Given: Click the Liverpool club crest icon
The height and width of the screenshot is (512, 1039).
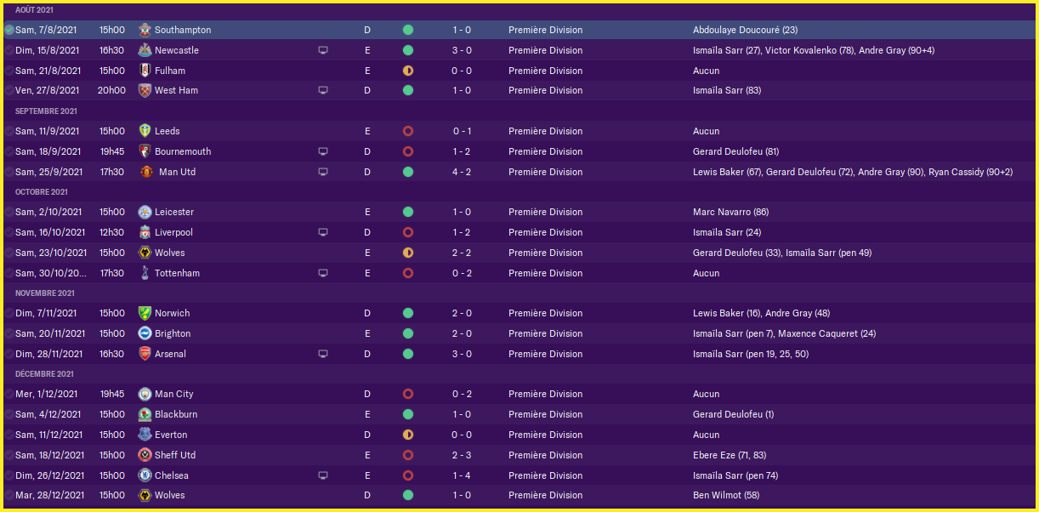Looking at the screenshot, I should pyautogui.click(x=145, y=232).
